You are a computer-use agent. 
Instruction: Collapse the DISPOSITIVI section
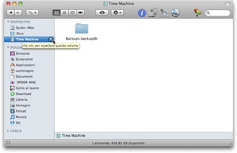[x=8, y=22]
